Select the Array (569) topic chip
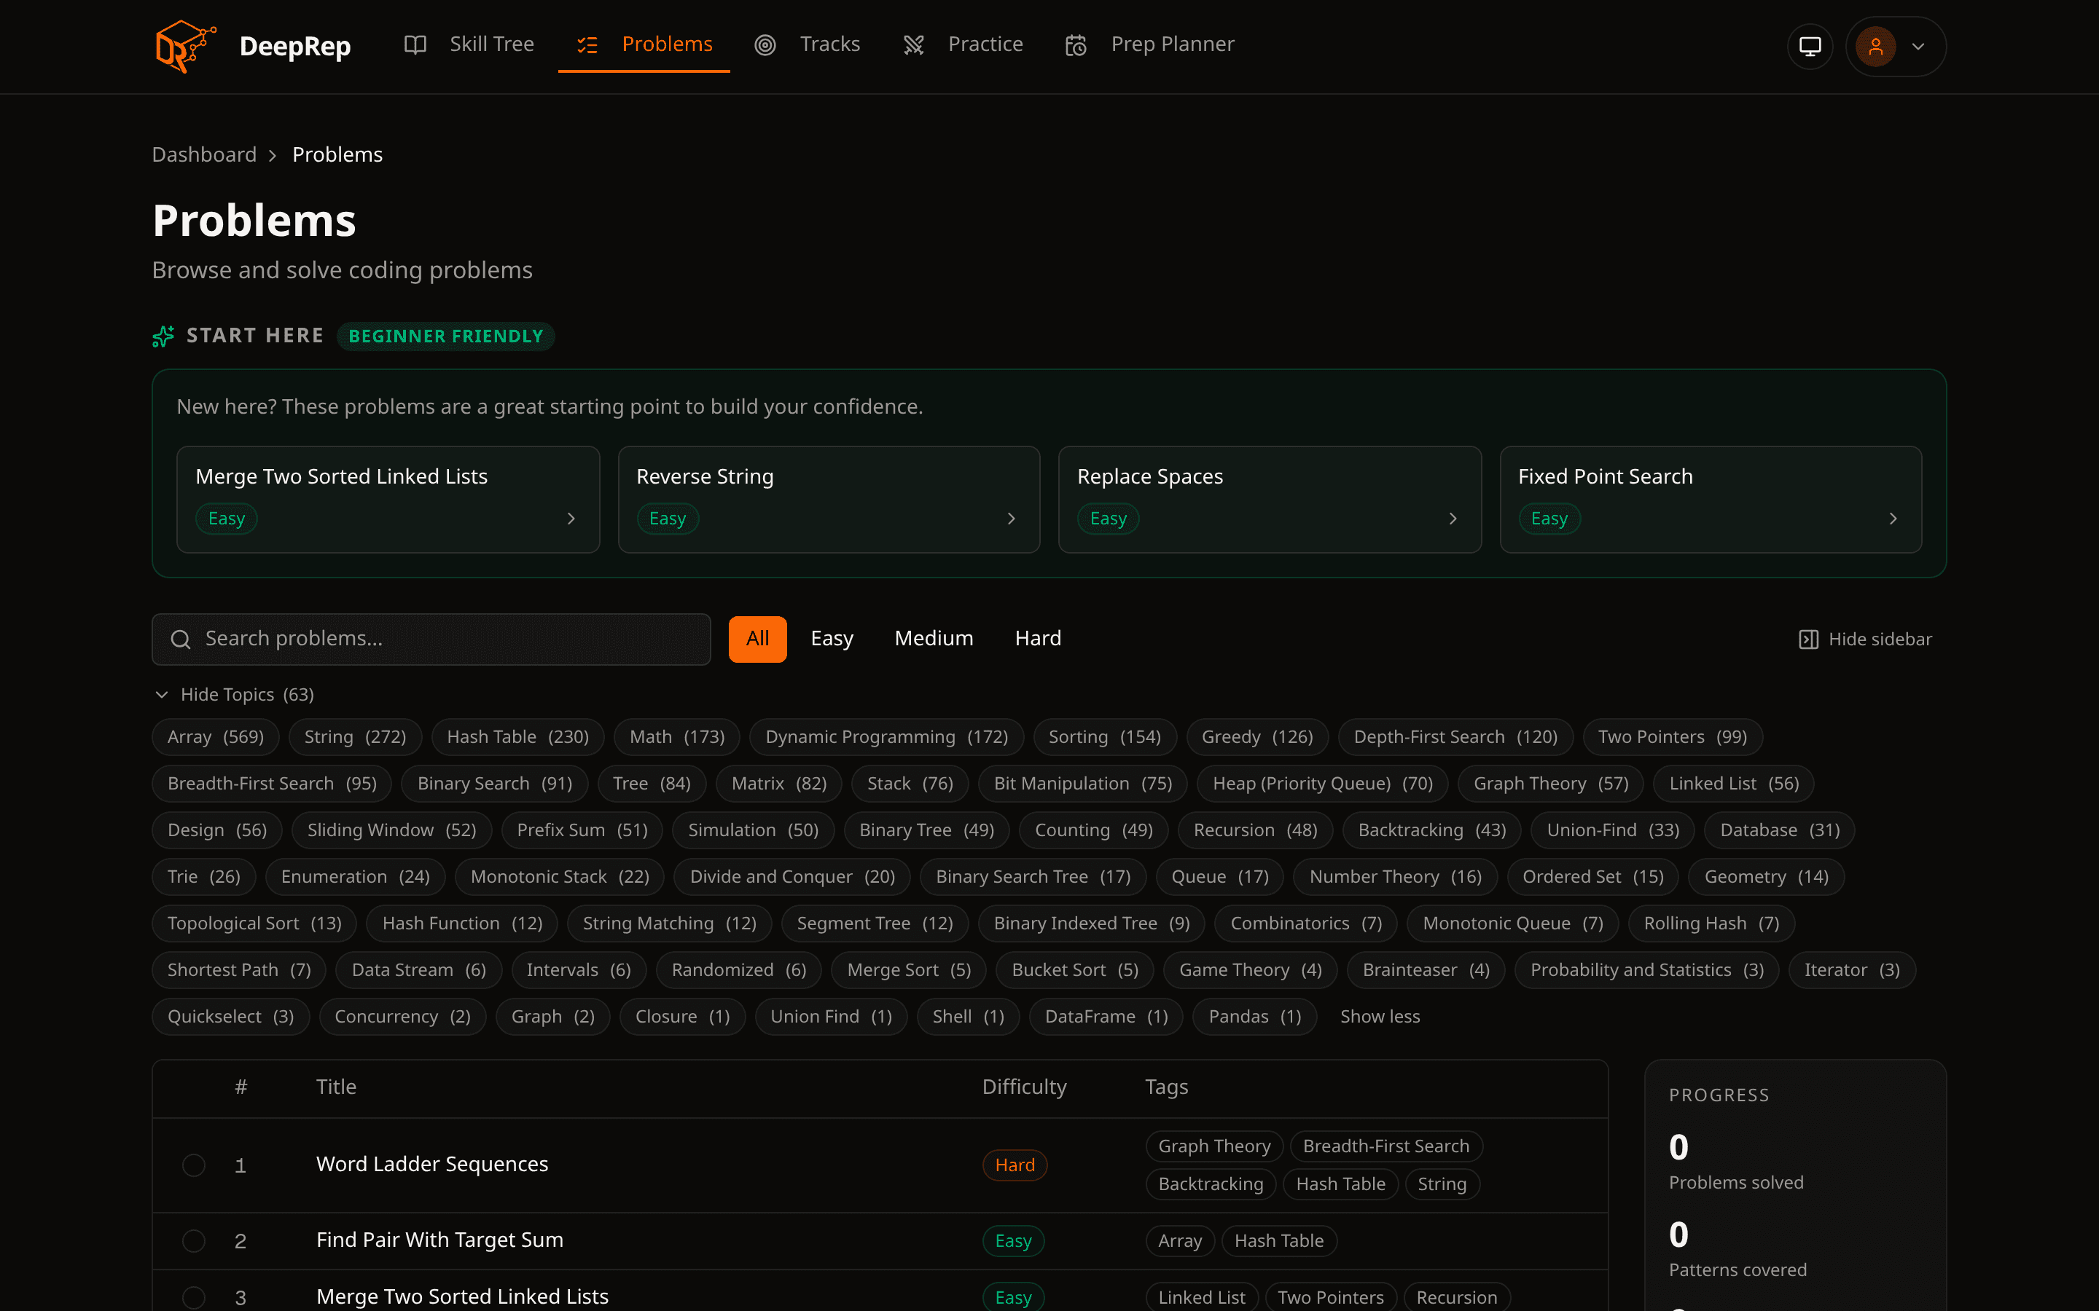Image resolution: width=2099 pixels, height=1311 pixels. [215, 737]
